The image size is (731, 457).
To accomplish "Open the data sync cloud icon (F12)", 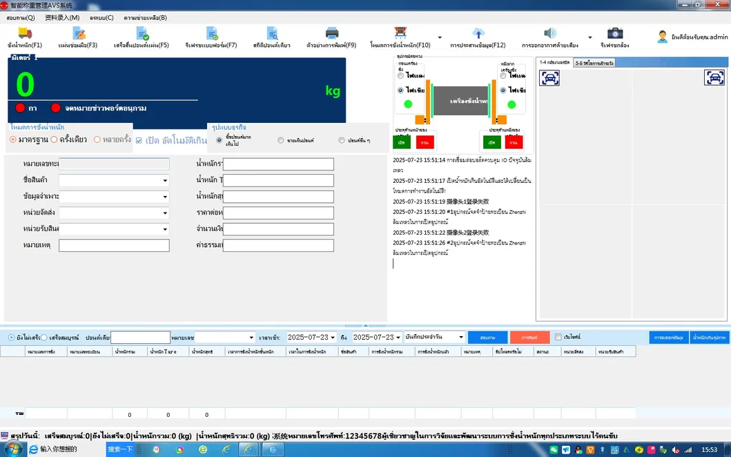I will coord(478,34).
